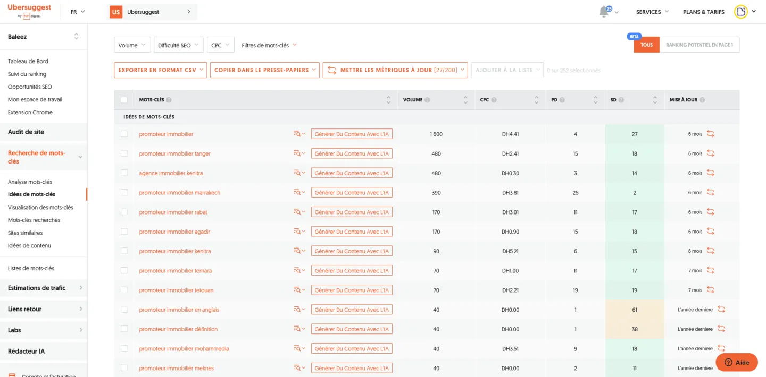Screen dimensions: 766x377
Task: Refresh metrics for promoteur immobilier tanger
Action: click(x=710, y=153)
